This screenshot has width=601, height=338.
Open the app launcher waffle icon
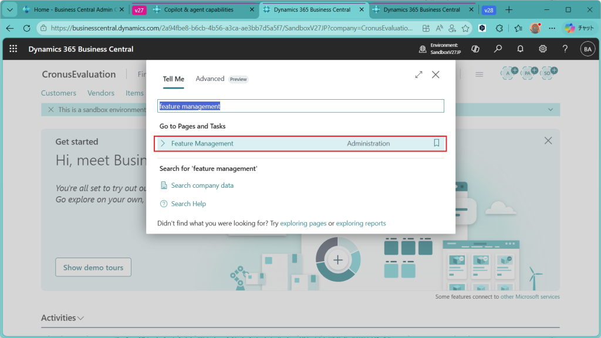coord(13,49)
